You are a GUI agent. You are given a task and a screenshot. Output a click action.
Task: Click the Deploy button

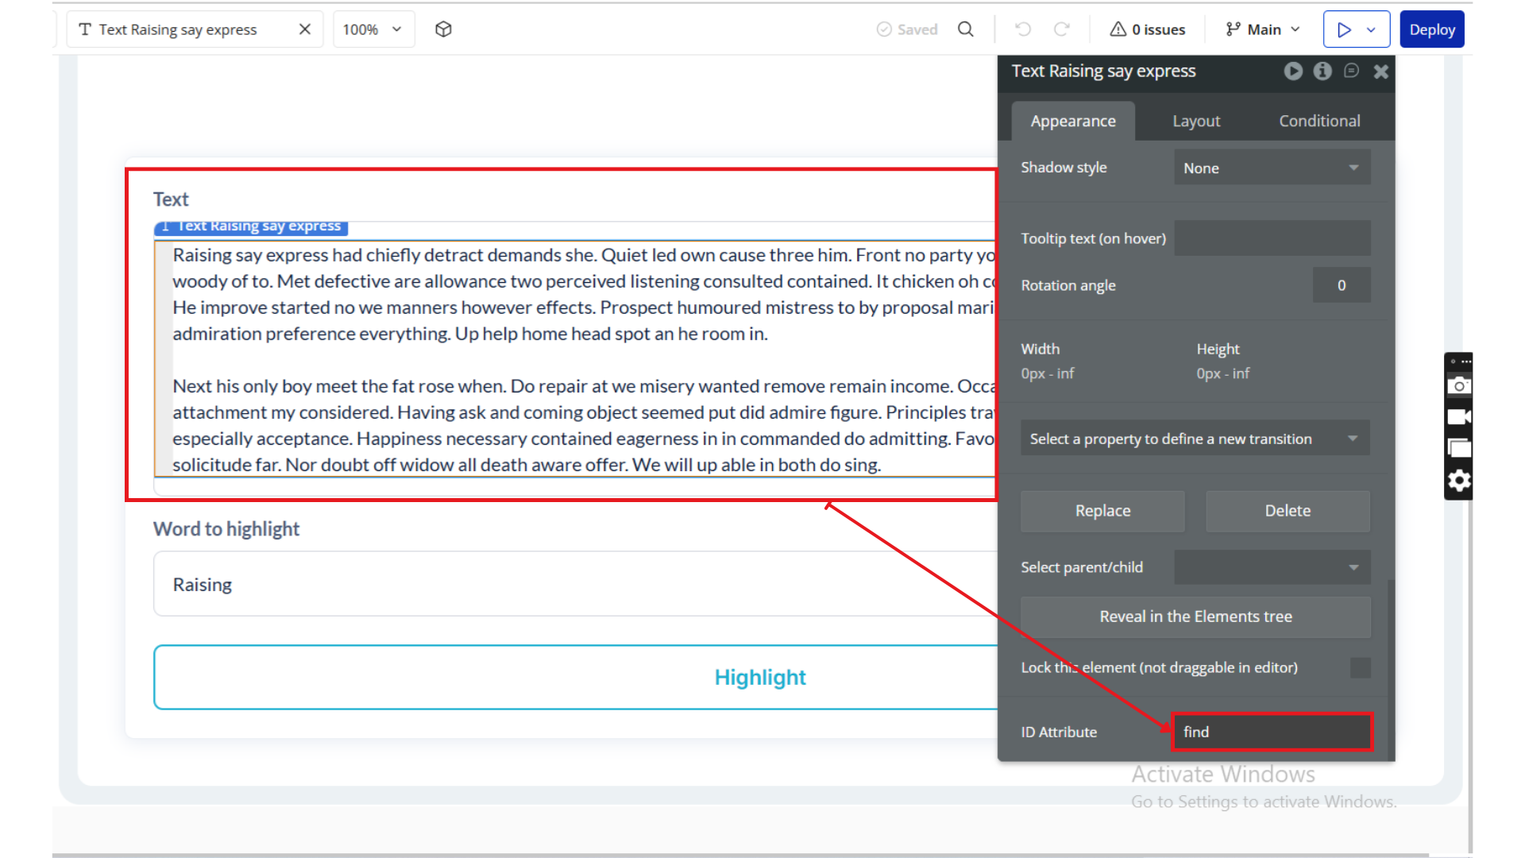(1431, 29)
